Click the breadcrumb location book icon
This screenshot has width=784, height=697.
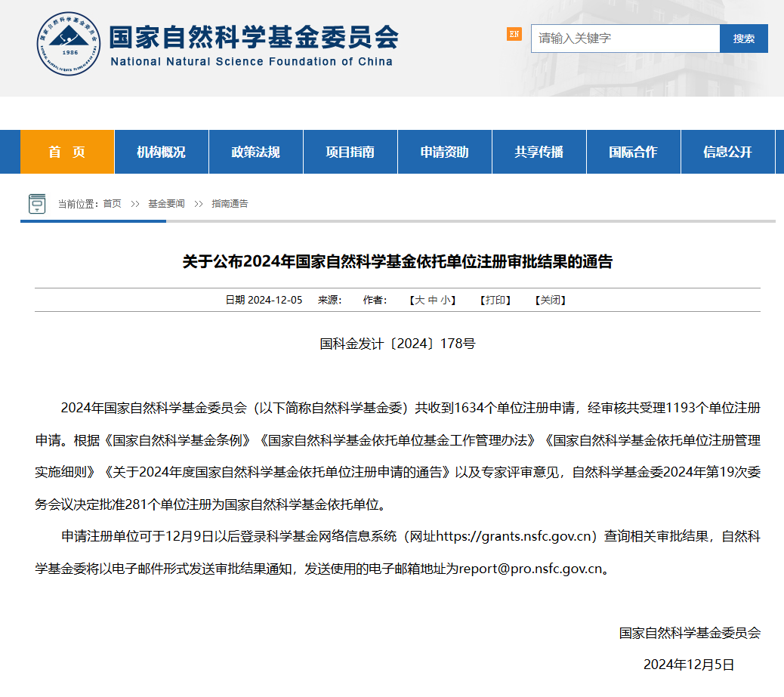coord(37,204)
